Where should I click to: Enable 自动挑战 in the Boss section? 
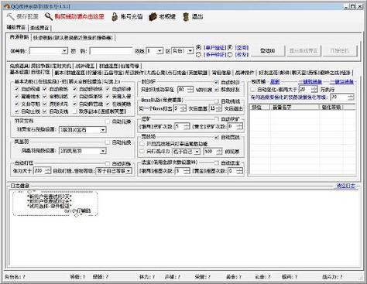pos(217,101)
